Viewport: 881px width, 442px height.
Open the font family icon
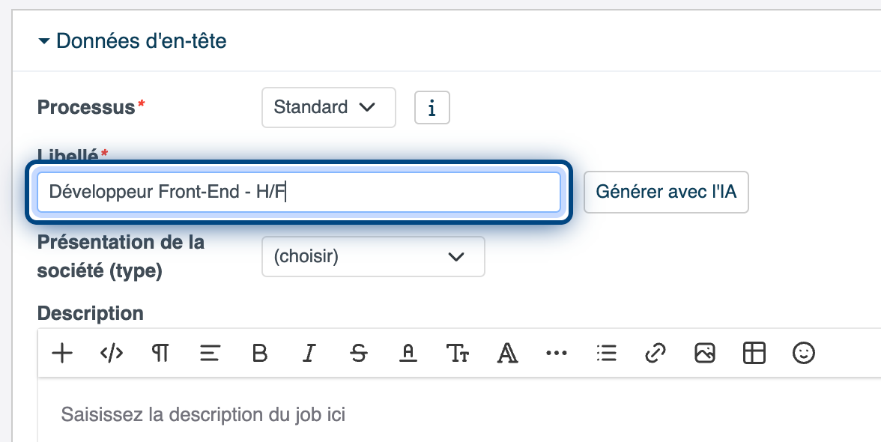507,353
